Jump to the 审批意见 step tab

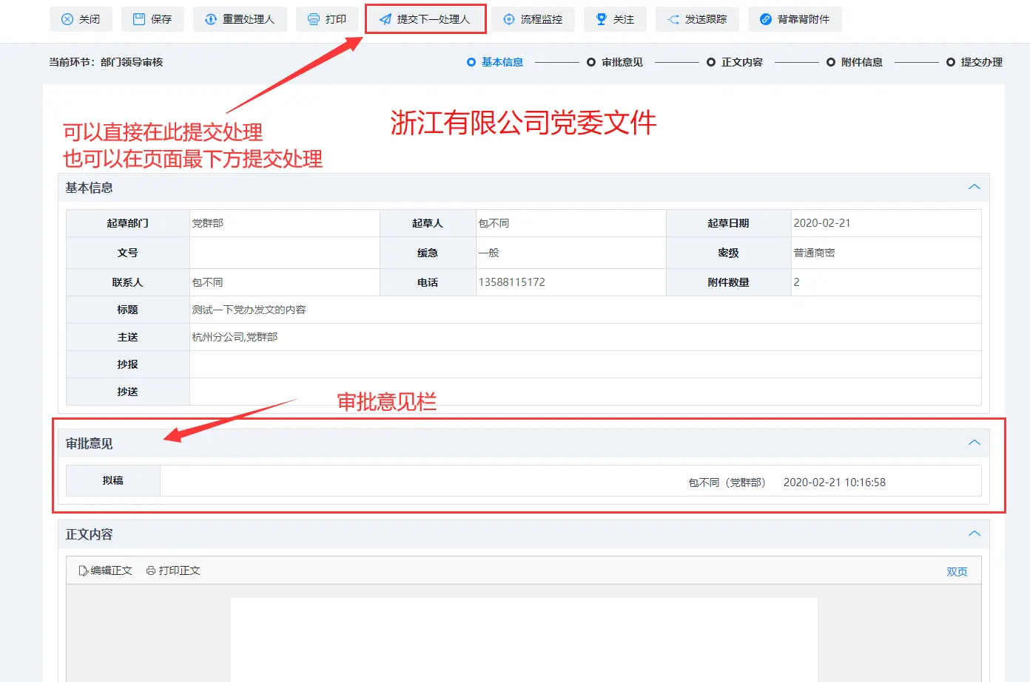pos(622,62)
